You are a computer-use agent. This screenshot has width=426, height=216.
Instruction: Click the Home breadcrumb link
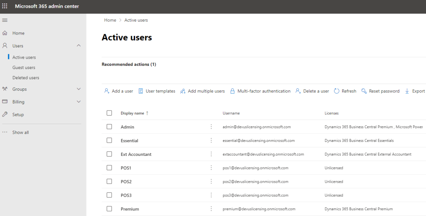click(110, 20)
